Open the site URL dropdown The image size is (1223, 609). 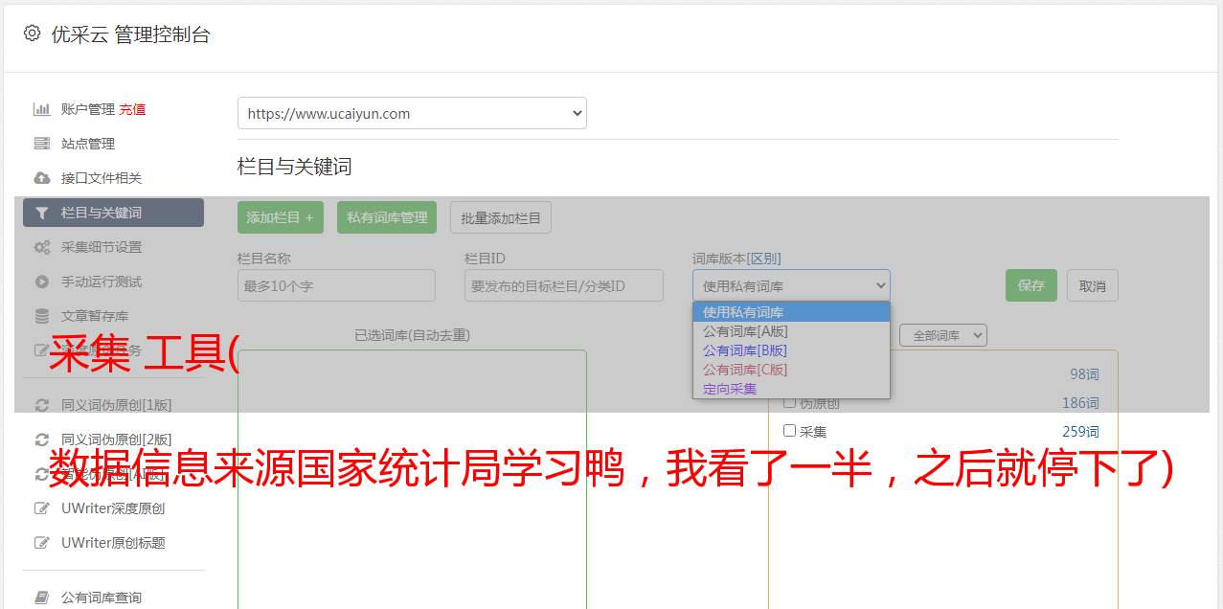click(412, 113)
